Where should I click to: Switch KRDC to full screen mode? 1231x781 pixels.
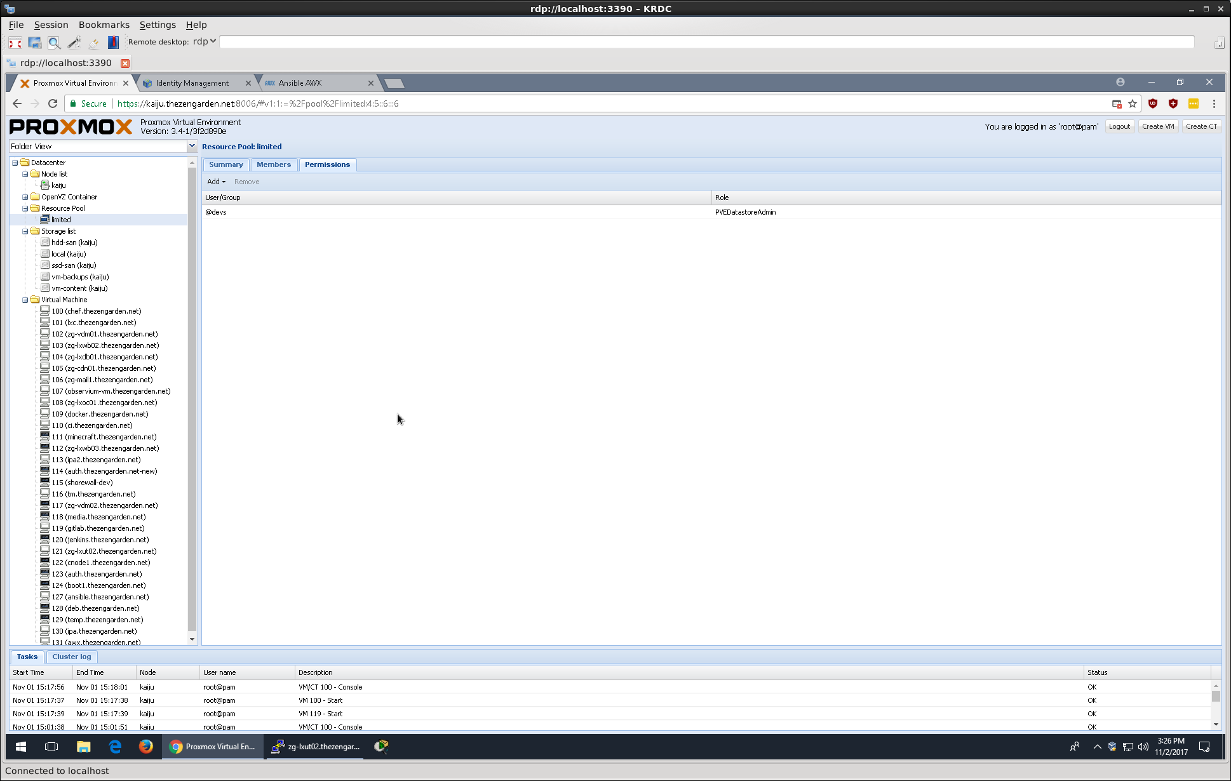15,43
